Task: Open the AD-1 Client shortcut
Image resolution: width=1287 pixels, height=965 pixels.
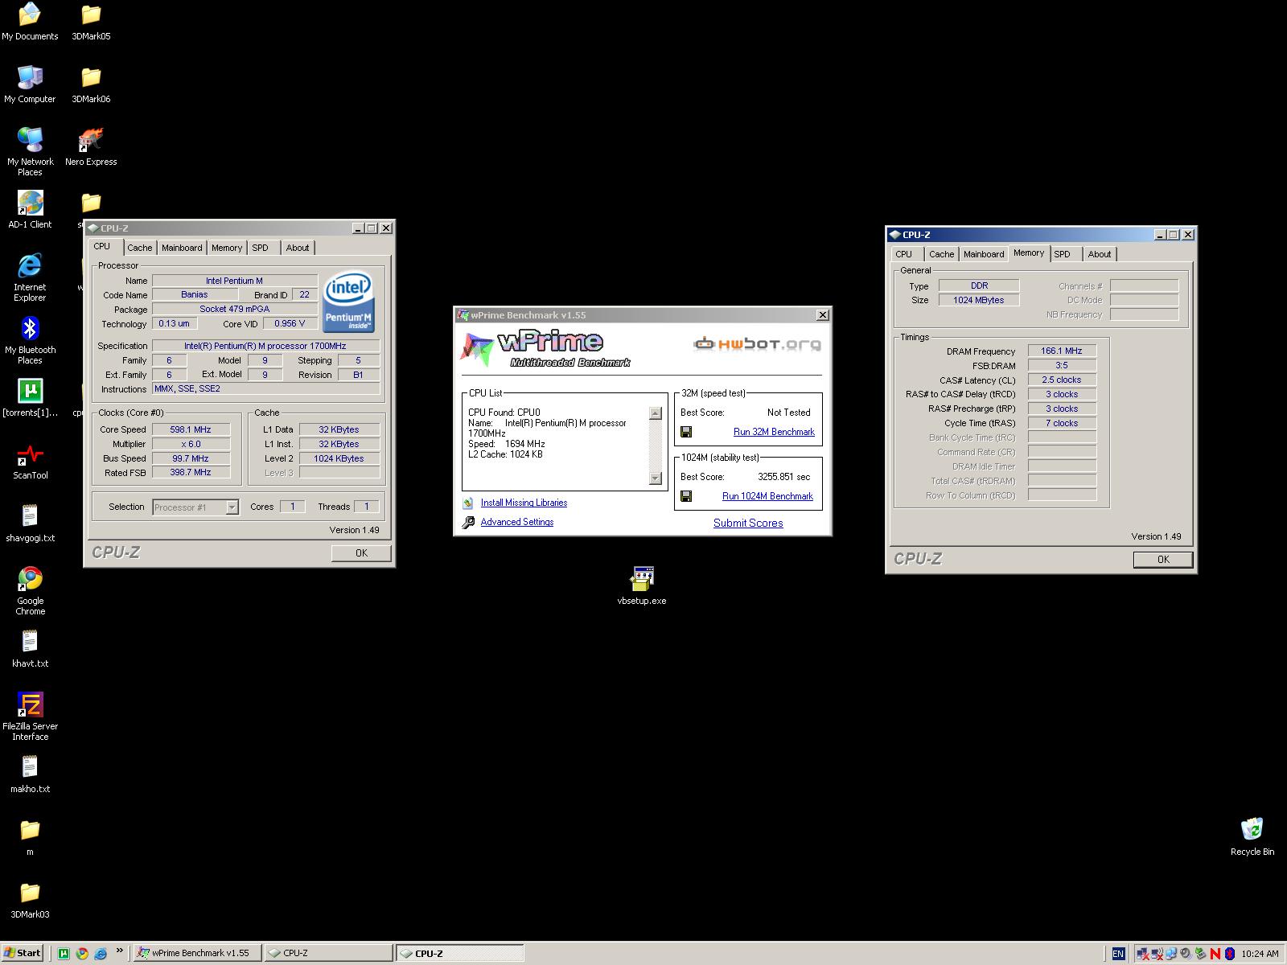Action: point(30,211)
